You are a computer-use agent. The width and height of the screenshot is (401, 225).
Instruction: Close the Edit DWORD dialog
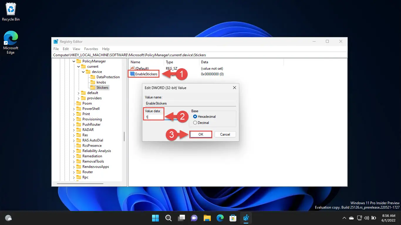point(234,88)
